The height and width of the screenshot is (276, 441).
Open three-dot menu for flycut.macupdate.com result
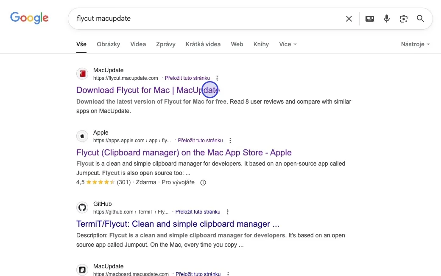tap(217, 78)
